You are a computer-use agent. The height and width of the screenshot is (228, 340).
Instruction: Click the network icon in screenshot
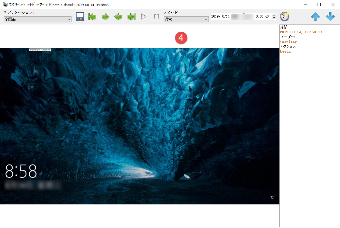(272, 197)
